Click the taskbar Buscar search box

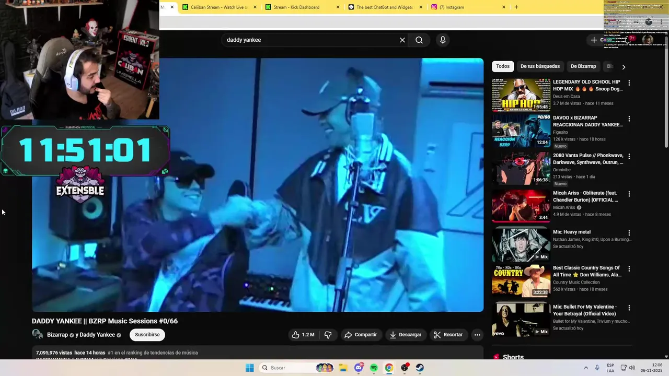297,368
